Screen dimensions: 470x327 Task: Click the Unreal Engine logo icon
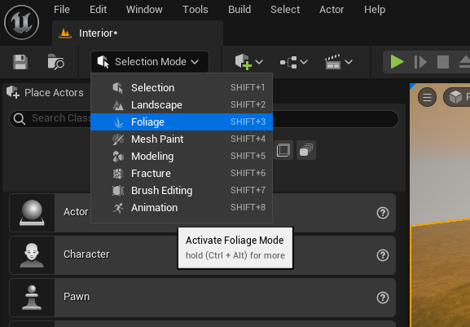tap(21, 23)
